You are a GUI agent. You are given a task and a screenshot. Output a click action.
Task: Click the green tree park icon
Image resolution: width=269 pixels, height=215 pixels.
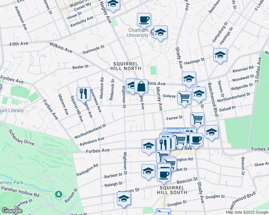59,195
